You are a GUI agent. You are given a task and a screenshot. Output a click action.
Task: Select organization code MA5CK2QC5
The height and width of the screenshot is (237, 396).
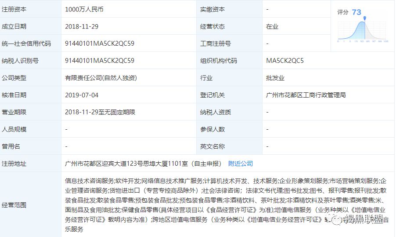point(285,61)
